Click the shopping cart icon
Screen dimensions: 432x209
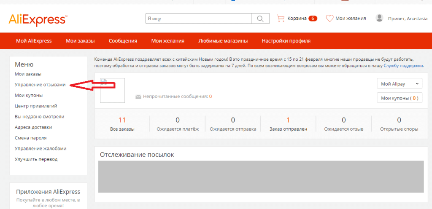point(281,19)
